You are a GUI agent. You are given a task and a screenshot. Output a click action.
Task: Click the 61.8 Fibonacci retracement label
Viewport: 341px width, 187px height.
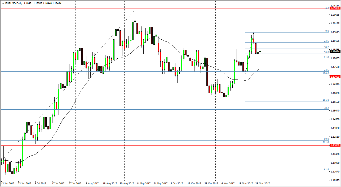pyautogui.click(x=326, y=58)
